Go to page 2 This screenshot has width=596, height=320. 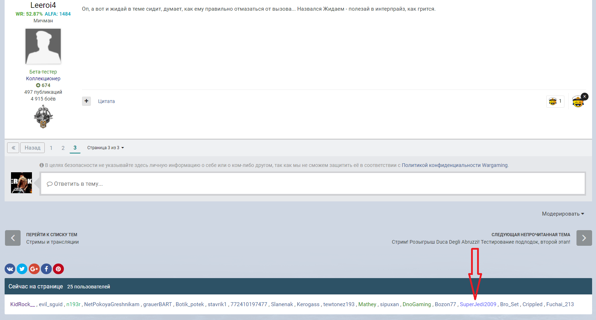click(63, 148)
